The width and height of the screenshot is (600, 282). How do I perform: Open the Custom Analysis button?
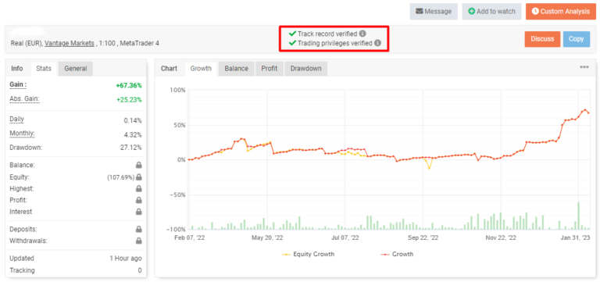point(561,12)
